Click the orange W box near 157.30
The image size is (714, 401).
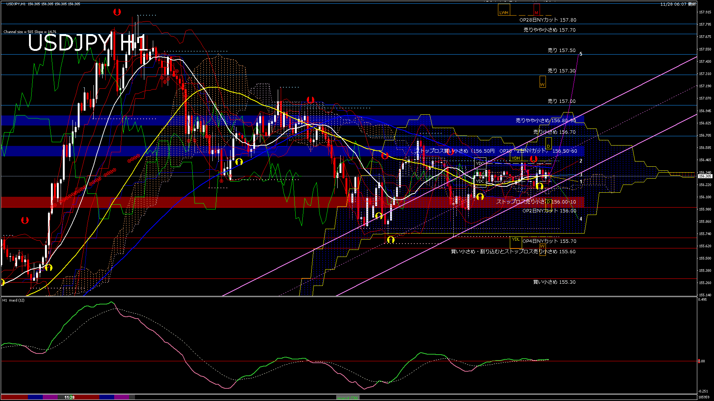coord(542,82)
